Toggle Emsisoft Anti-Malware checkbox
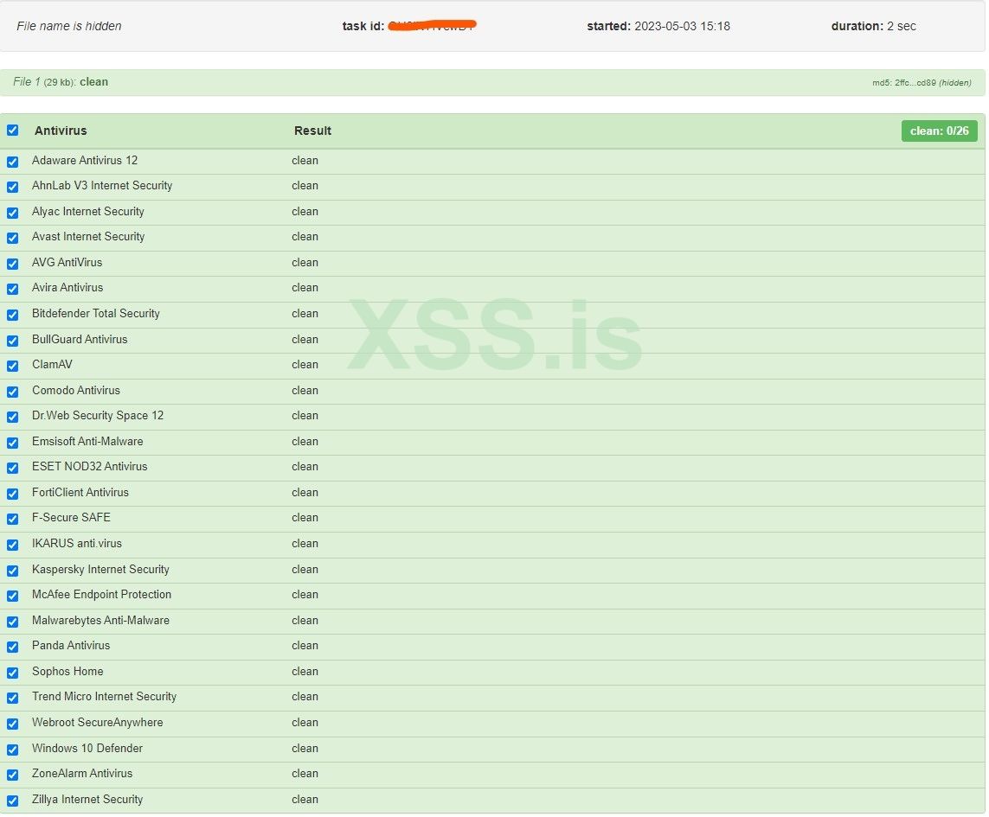The height and width of the screenshot is (817, 989). [13, 444]
